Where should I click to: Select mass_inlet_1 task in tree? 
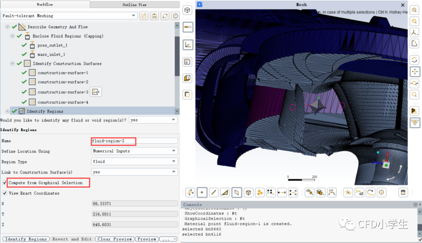coord(51,54)
